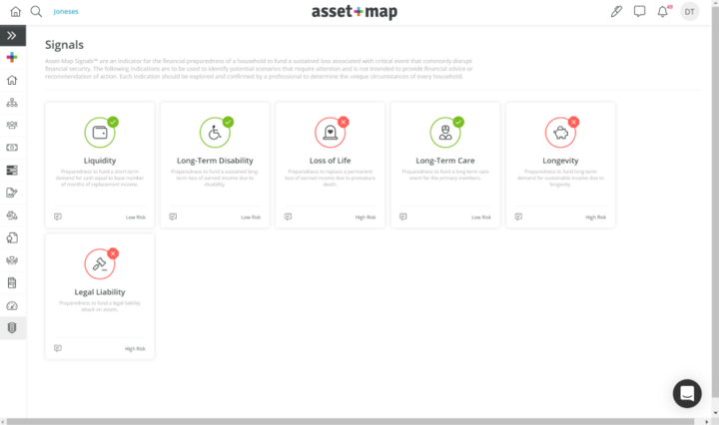This screenshot has height=425, width=719.
Task: Expand the left sidebar with double chevron
Action: coord(13,36)
